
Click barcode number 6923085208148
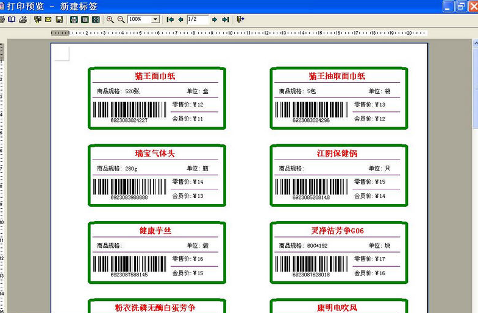(x=311, y=197)
